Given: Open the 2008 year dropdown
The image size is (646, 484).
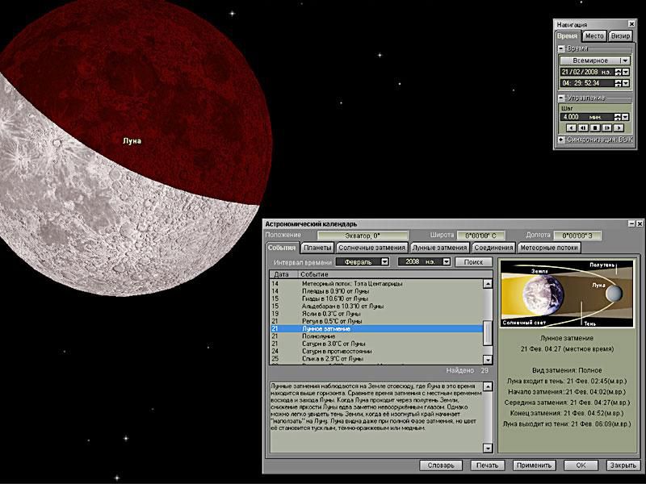Looking at the screenshot, I should 445,262.
